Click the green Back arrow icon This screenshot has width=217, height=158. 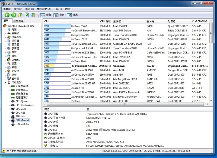point(7,15)
